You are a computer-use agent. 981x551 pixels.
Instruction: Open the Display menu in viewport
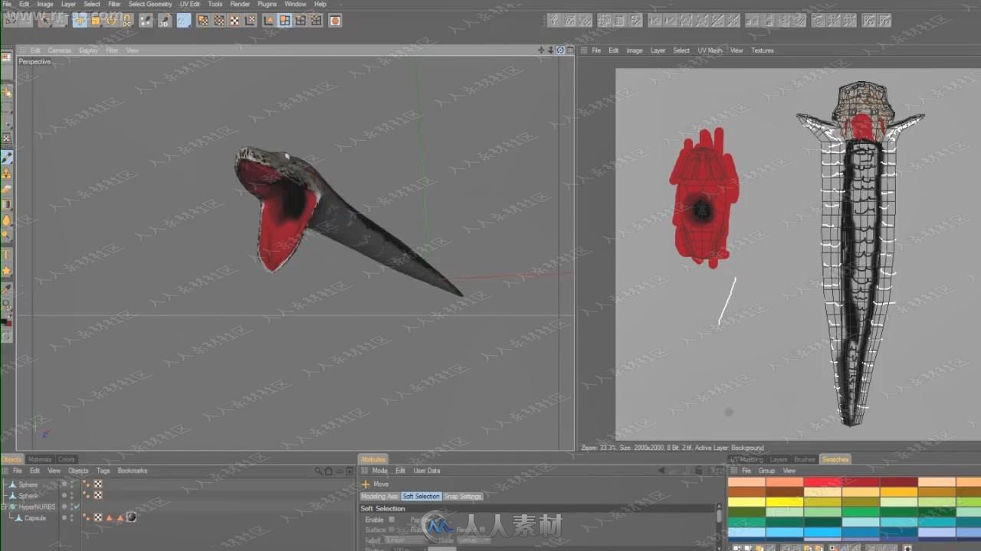tap(88, 51)
